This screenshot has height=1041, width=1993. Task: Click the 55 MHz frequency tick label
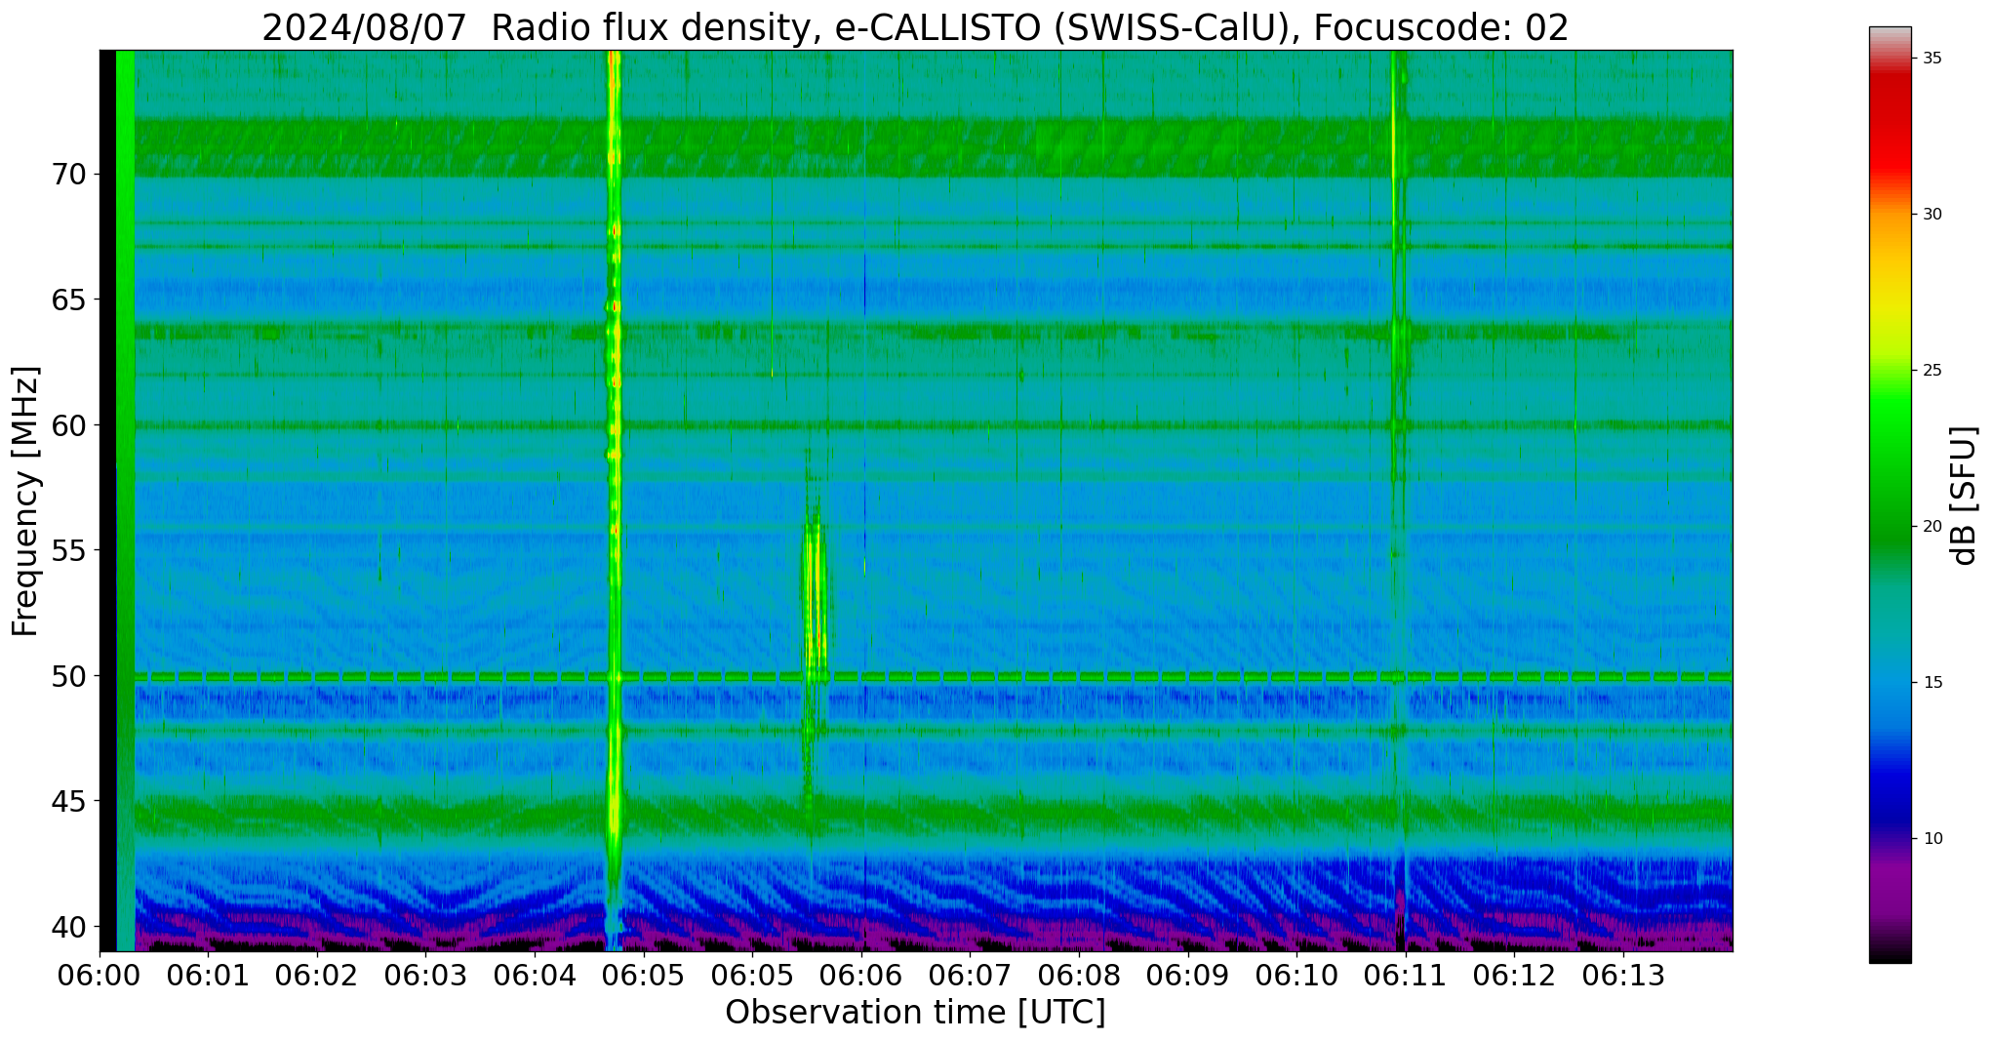click(68, 550)
